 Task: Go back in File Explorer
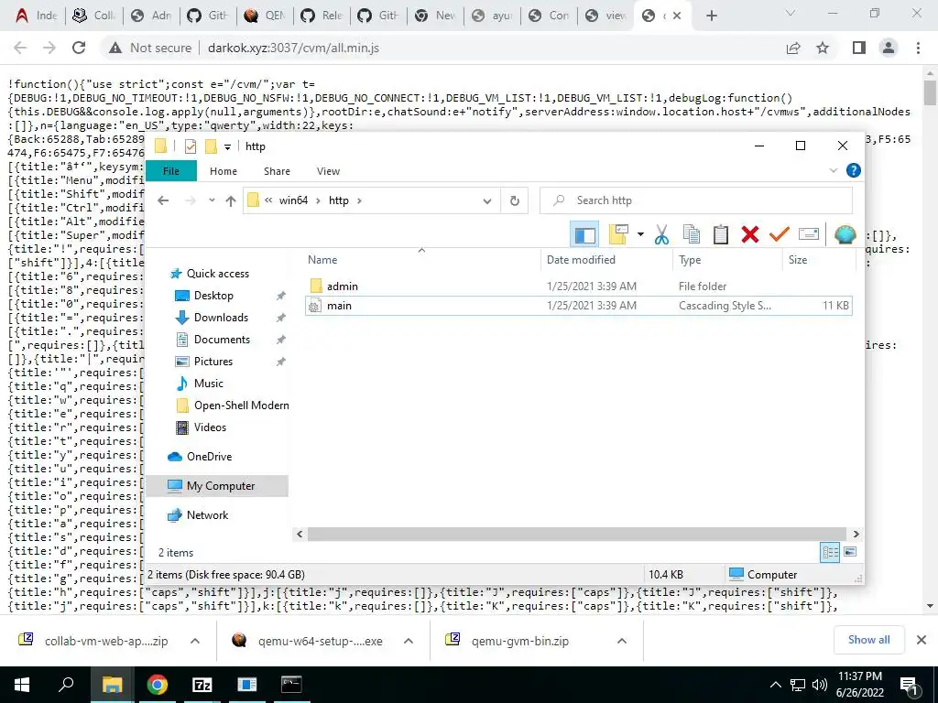pos(163,200)
